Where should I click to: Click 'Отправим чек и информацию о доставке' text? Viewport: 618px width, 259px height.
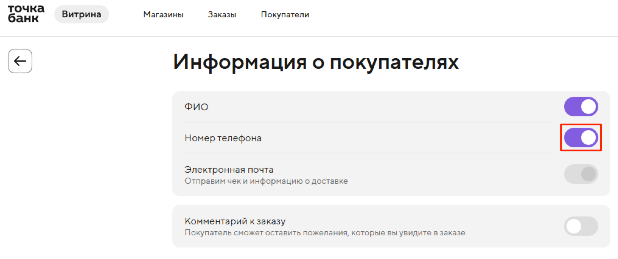pos(266,181)
